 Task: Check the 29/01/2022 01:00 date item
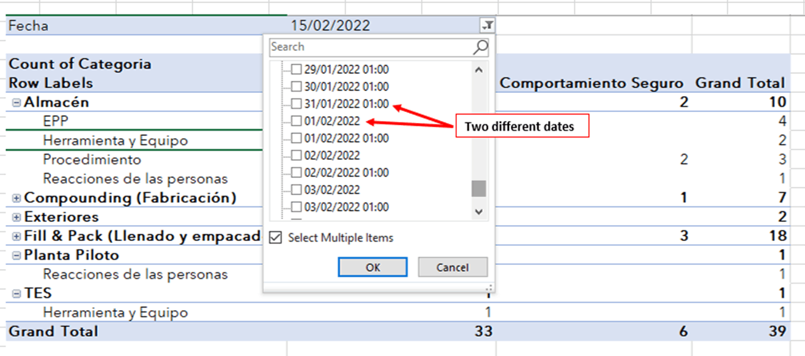point(296,70)
